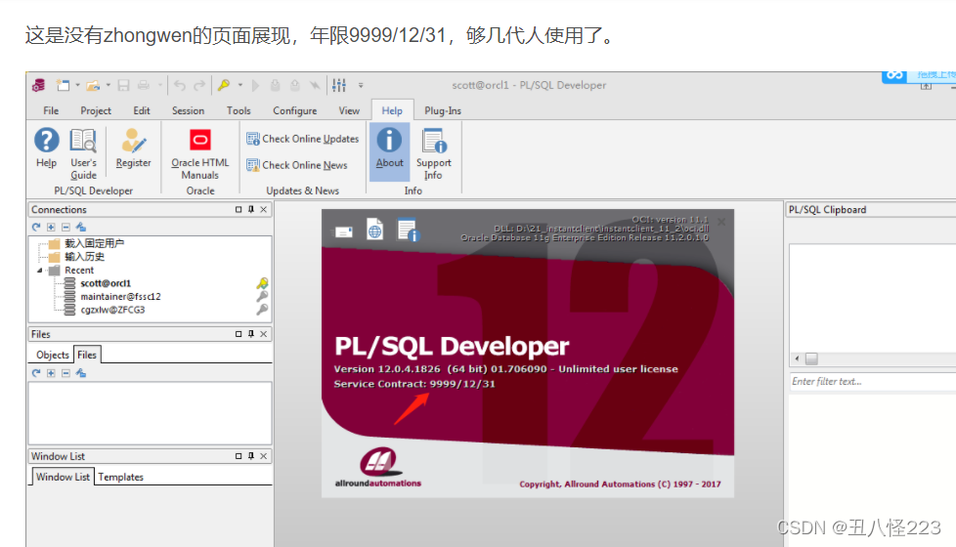The height and width of the screenshot is (547, 956).
Task: Click the Save disk icon
Action: point(123,85)
